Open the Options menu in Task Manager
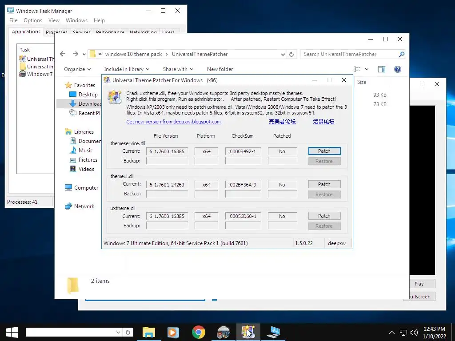455x341 pixels. [33, 20]
